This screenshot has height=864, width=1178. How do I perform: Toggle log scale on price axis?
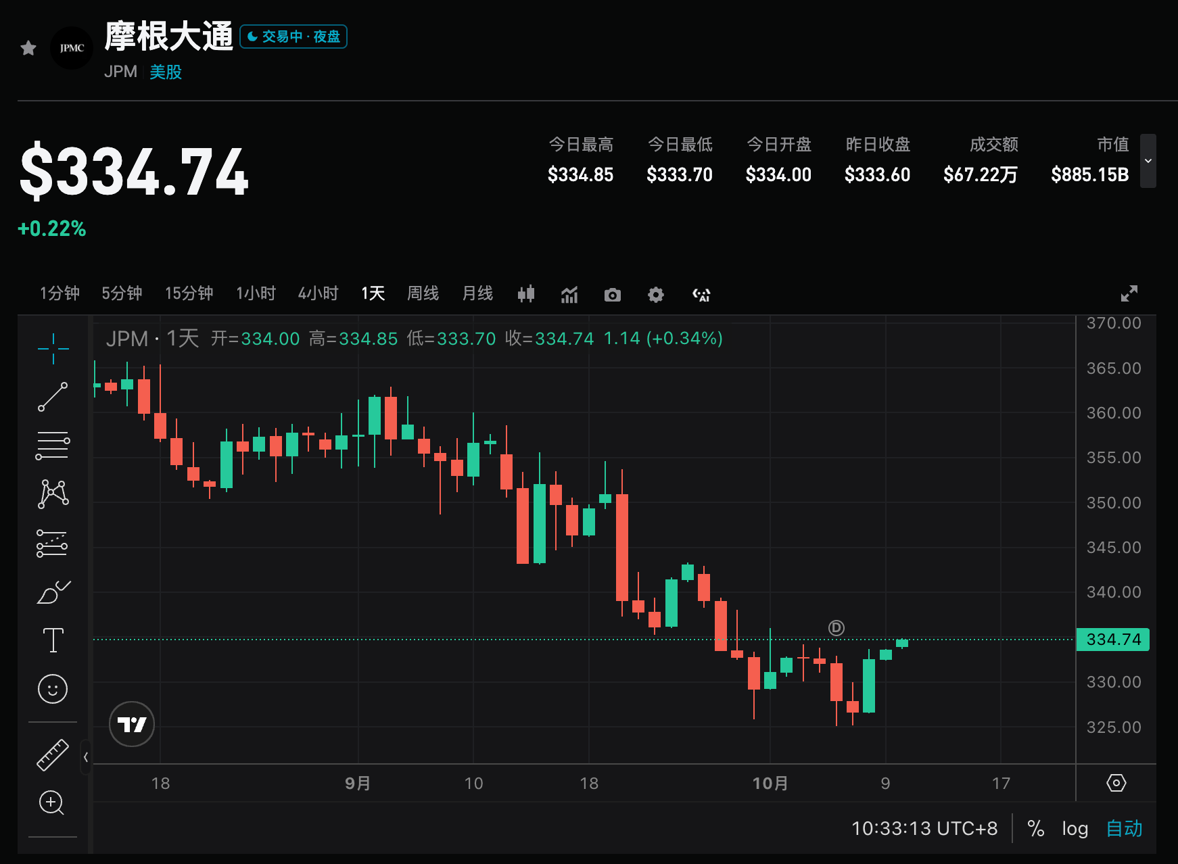coord(1075,828)
